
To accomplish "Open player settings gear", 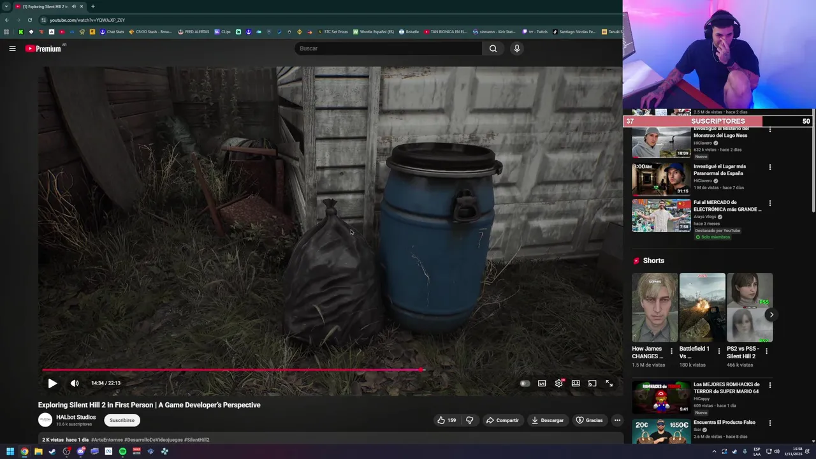I will click(x=559, y=383).
